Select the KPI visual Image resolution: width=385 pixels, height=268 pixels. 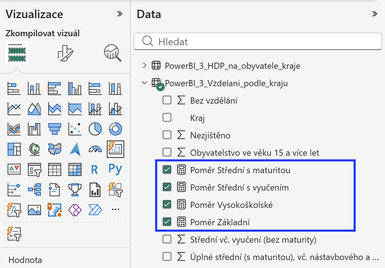[x=14, y=169]
